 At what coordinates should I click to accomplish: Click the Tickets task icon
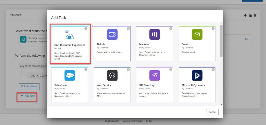coord(112,34)
